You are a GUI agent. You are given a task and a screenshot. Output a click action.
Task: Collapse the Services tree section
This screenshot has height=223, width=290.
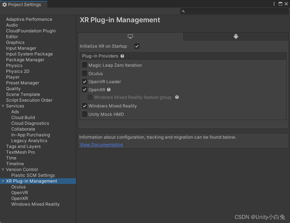click(3, 106)
